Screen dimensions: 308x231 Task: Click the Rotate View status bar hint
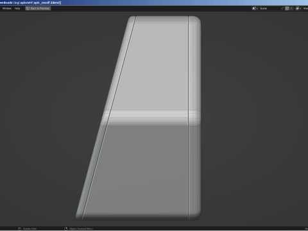coord(28,228)
